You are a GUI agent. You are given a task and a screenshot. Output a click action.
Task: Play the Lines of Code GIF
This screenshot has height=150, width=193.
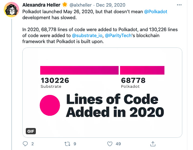pos(102,93)
